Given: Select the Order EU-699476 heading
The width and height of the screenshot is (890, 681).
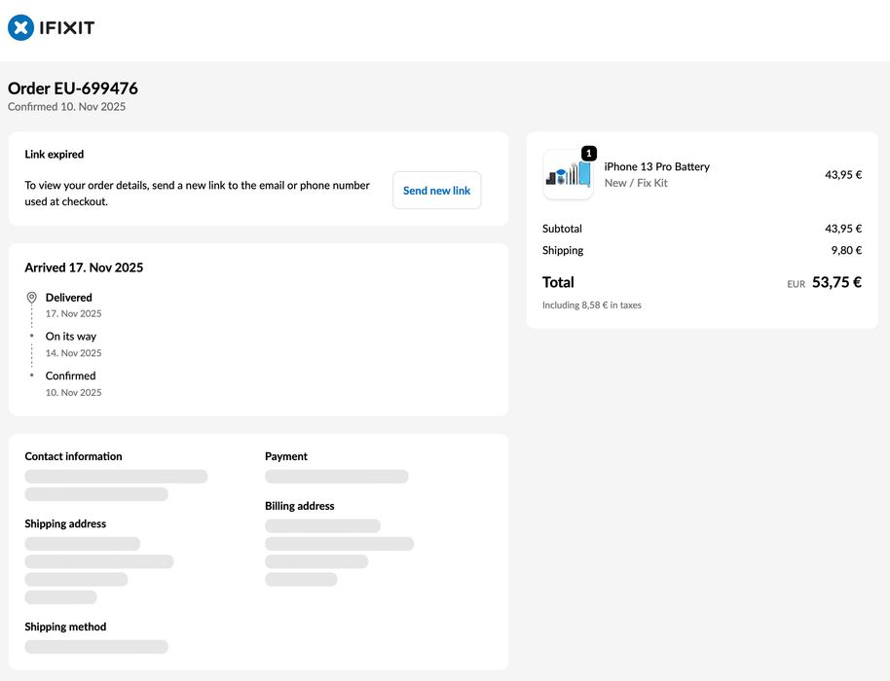Looking at the screenshot, I should 73,89.
